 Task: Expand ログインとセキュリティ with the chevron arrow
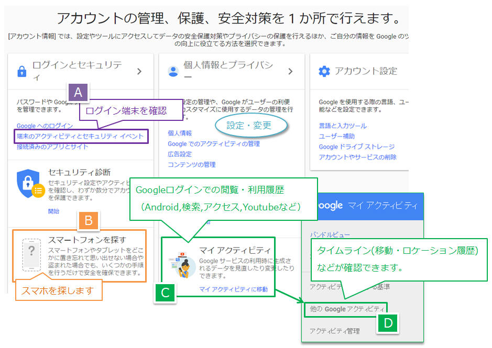(x=139, y=71)
